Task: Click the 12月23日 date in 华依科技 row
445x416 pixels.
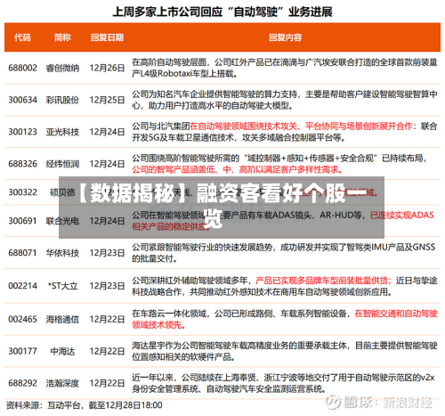Action: coord(107,253)
